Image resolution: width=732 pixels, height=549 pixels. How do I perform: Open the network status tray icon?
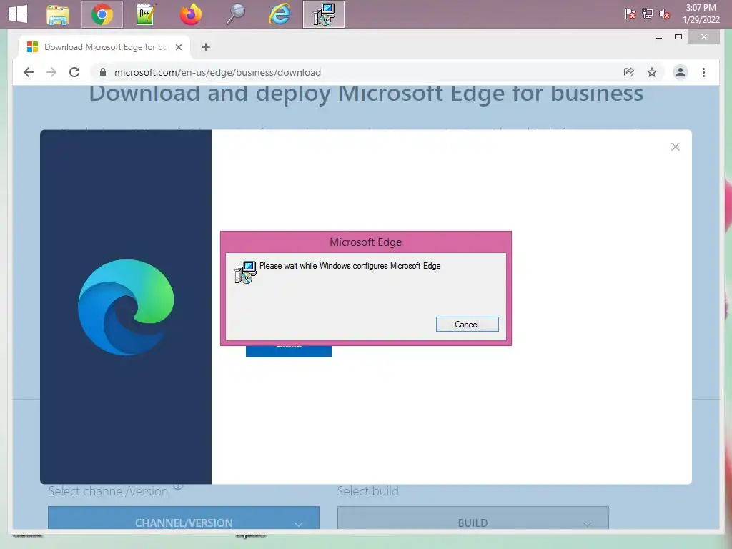pos(648,14)
